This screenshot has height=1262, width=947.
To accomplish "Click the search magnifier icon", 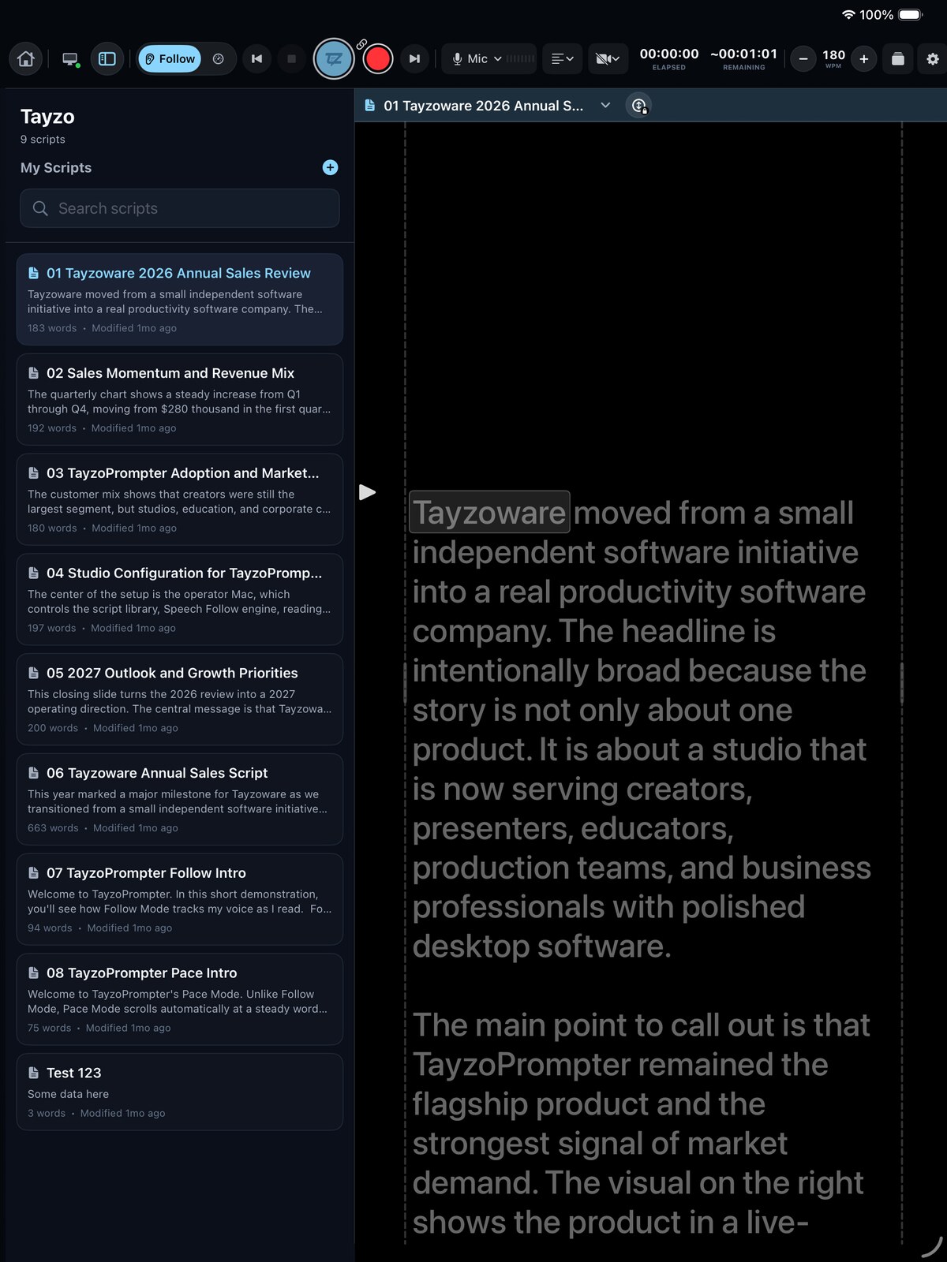I will (40, 208).
